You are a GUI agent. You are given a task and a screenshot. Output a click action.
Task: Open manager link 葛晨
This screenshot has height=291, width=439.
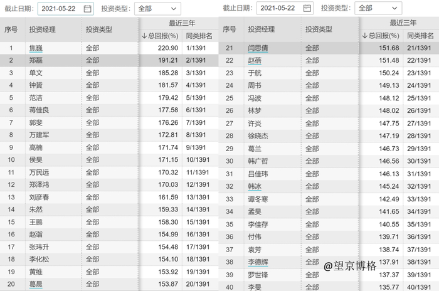tap(36, 284)
